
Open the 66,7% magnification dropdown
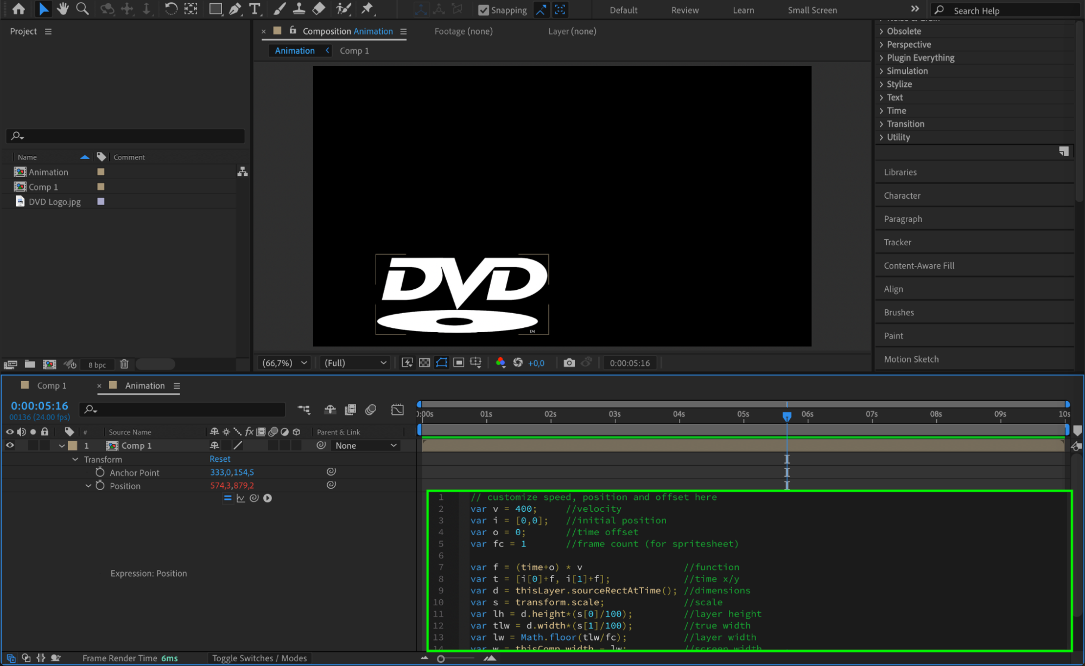tap(284, 363)
